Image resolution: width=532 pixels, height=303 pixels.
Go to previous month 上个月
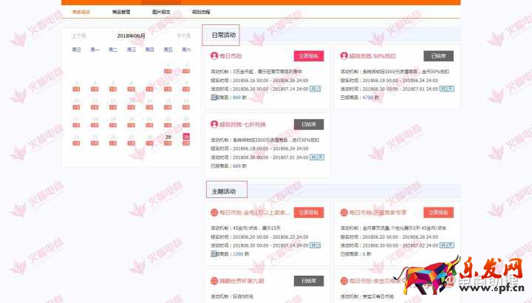coord(79,35)
